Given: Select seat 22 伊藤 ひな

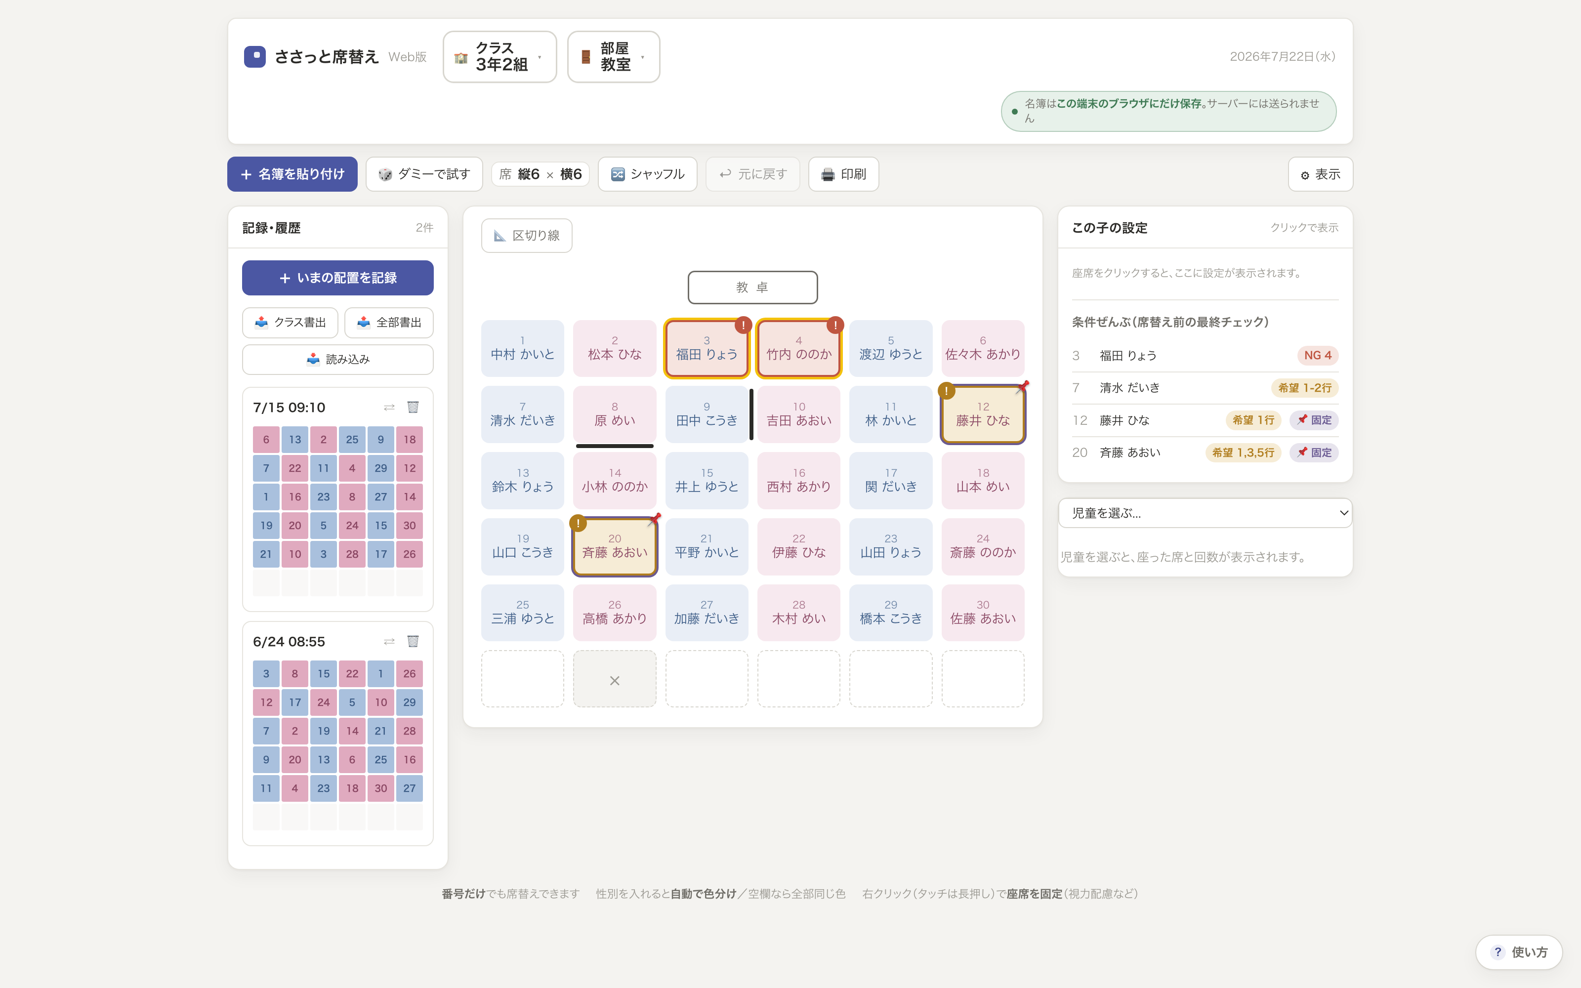Looking at the screenshot, I should point(798,546).
